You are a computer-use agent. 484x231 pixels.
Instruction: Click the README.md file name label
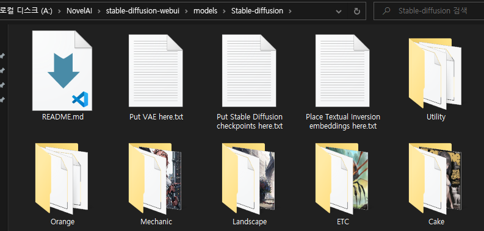63,117
